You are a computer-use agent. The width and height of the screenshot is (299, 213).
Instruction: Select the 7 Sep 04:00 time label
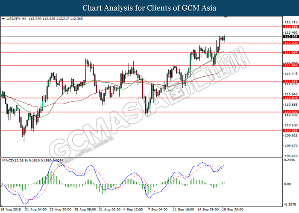pyautogui.click(x=158, y=210)
